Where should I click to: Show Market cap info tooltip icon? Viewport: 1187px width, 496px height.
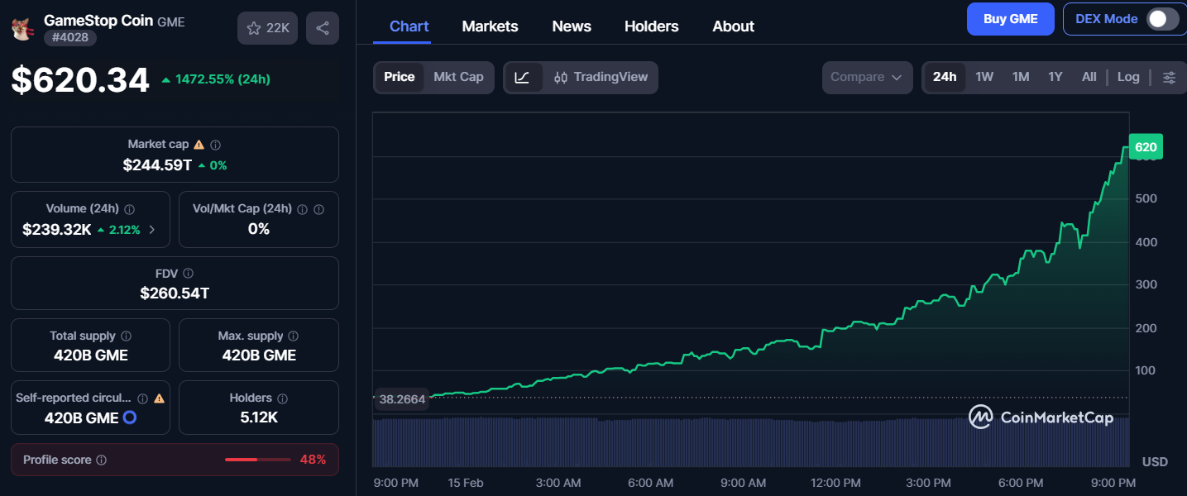215,145
